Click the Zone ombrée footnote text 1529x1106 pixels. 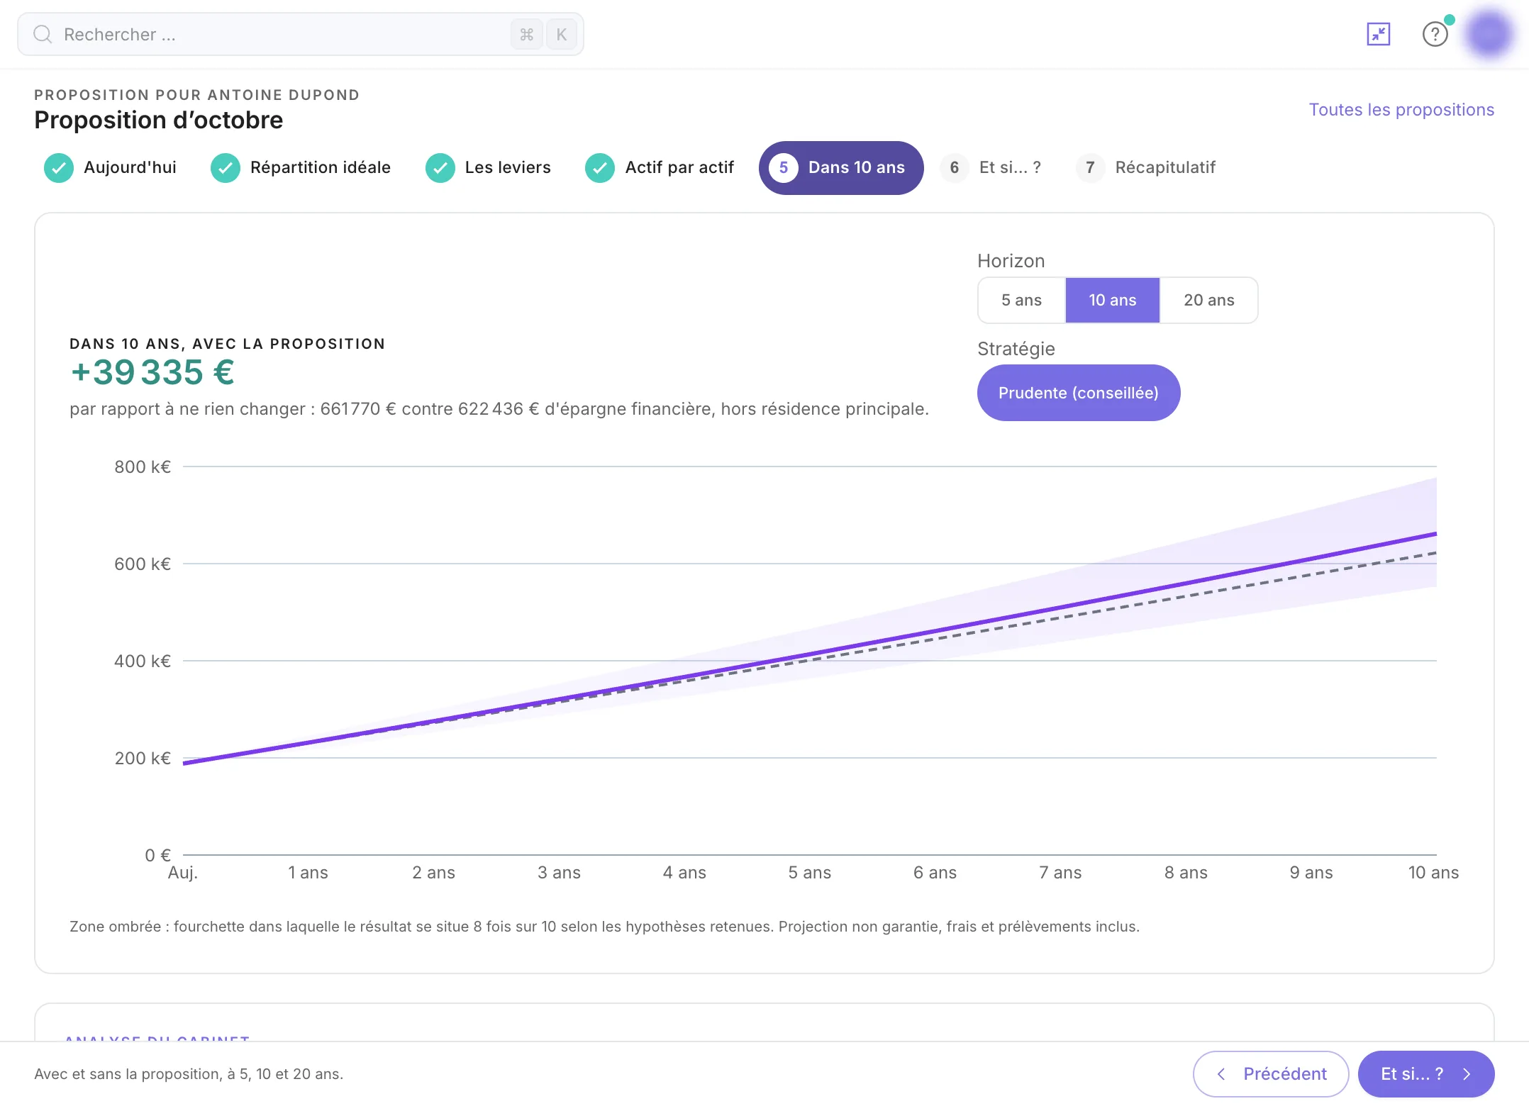[604, 927]
